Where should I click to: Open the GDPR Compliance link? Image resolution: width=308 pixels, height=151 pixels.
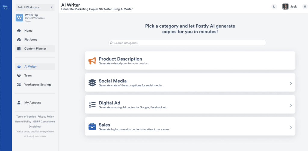[x=44, y=122]
